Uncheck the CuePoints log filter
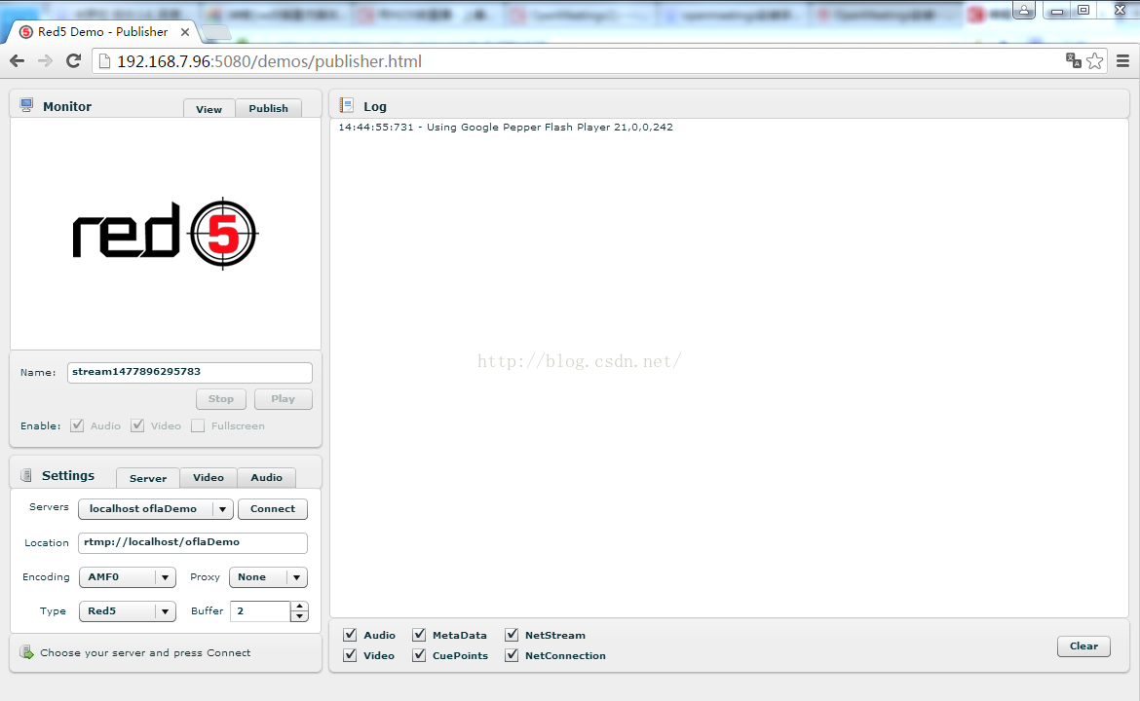 [x=419, y=655]
